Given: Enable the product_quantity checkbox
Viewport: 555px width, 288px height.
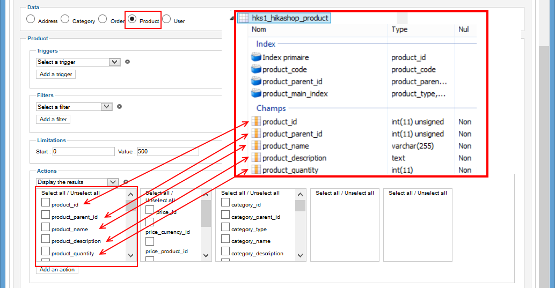Looking at the screenshot, I should pos(46,251).
